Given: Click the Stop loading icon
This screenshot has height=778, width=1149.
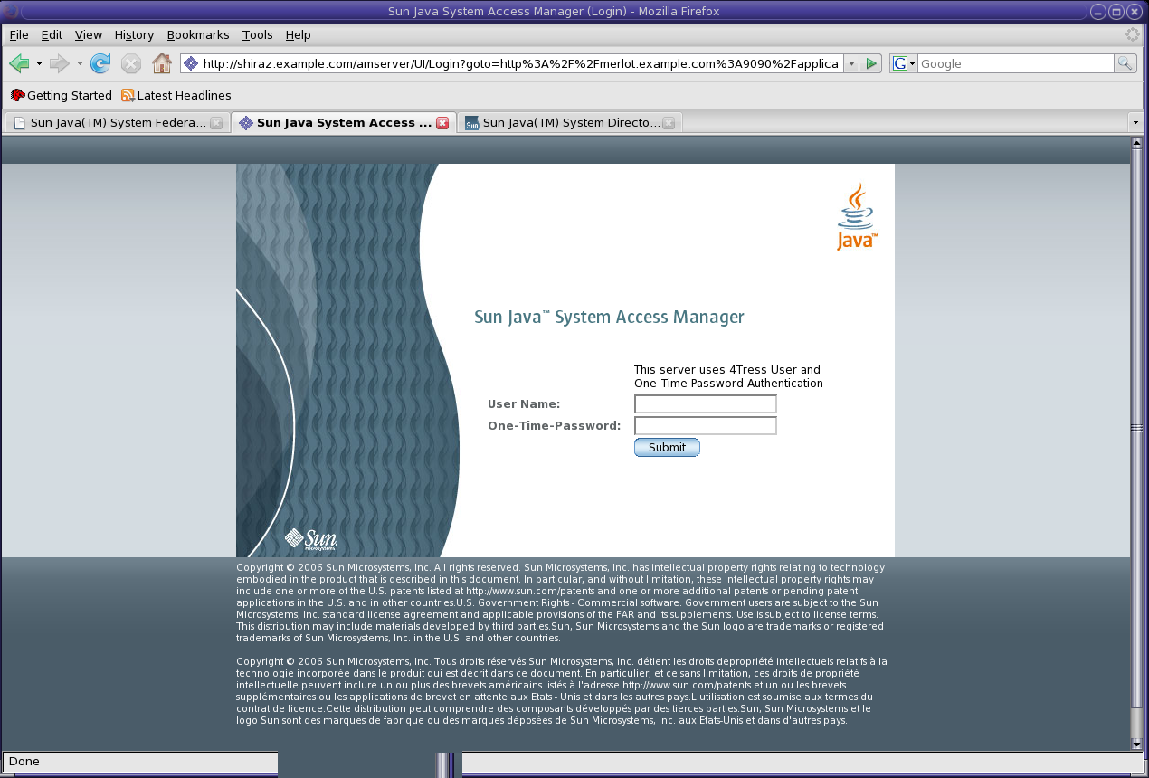Looking at the screenshot, I should pos(131,63).
